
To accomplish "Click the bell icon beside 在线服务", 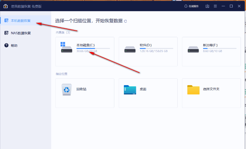I will [x=186, y=6].
